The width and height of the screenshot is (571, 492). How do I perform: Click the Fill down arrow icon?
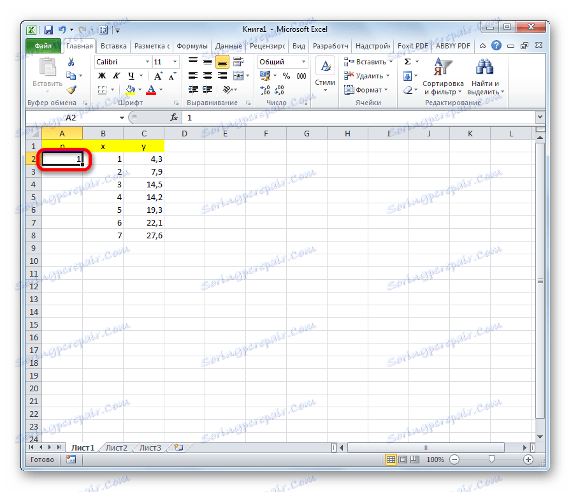click(407, 76)
